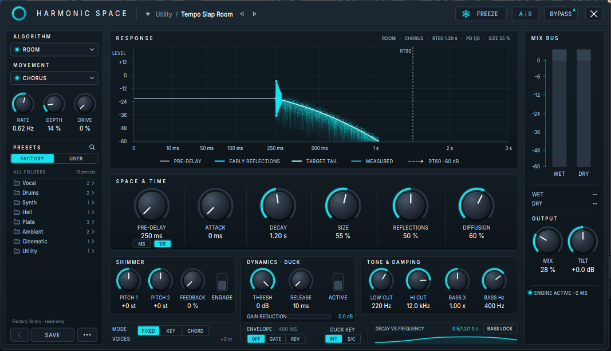
Task: Expand the Ambient folder chevron
Action: (x=93, y=232)
